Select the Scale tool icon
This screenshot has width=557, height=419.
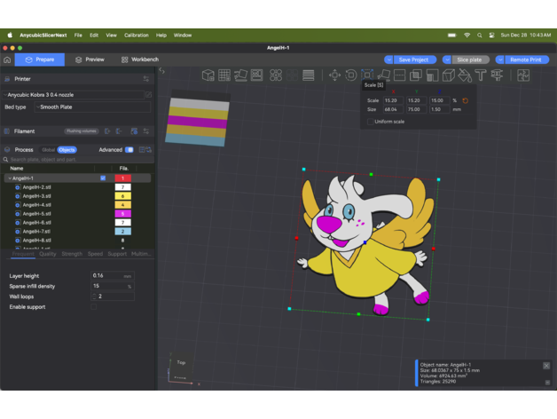coord(367,75)
